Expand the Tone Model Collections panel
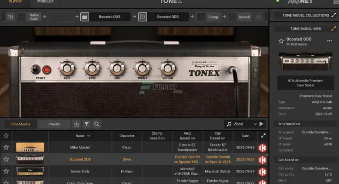 (x=333, y=15)
